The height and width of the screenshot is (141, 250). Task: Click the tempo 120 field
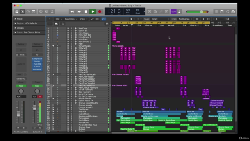click(128, 10)
